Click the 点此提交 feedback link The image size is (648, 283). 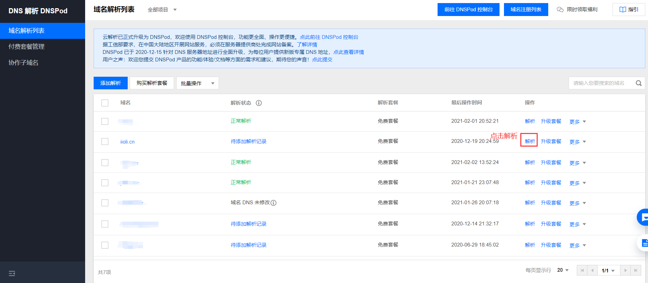[322, 60]
